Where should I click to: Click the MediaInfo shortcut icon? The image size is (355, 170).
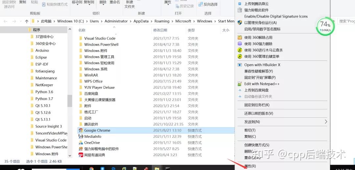[81, 136]
